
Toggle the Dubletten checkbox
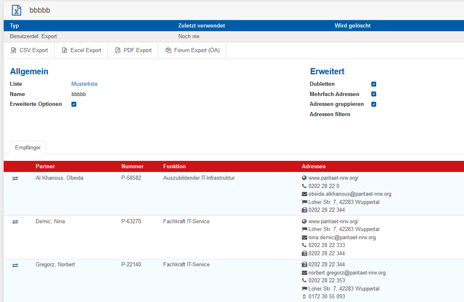tap(374, 84)
